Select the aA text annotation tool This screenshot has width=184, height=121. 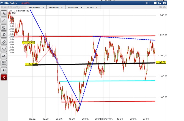pyautogui.click(x=4, y=56)
